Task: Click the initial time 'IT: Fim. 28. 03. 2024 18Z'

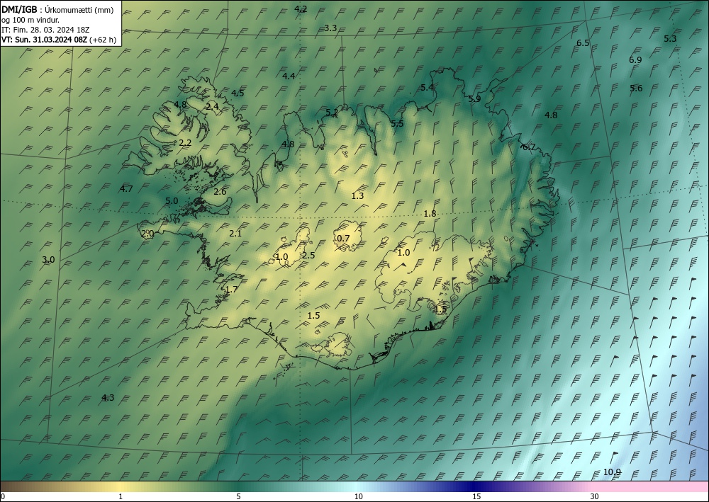Action: click(45, 30)
